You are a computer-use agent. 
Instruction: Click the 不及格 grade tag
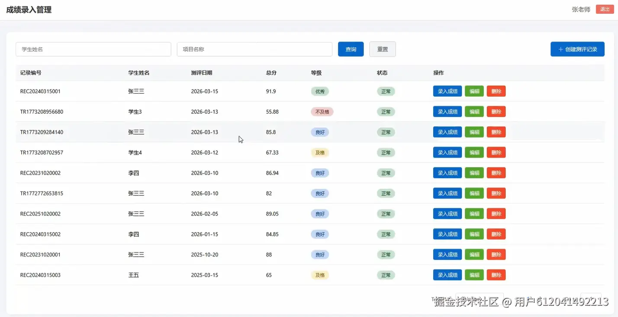coord(322,112)
